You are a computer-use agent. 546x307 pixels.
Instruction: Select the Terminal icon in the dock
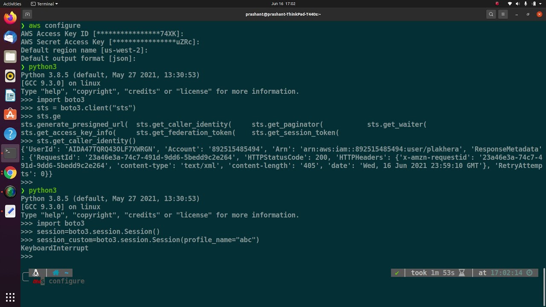(x=10, y=153)
